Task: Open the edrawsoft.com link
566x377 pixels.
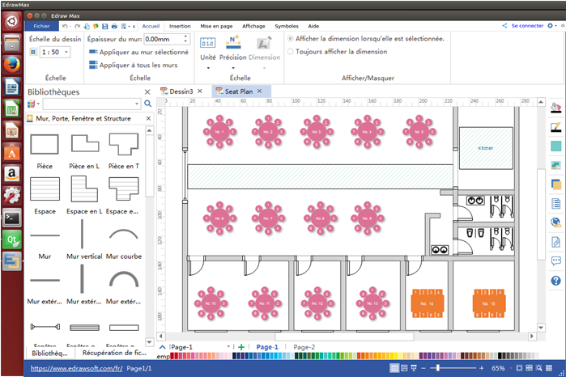Action: click(75, 368)
